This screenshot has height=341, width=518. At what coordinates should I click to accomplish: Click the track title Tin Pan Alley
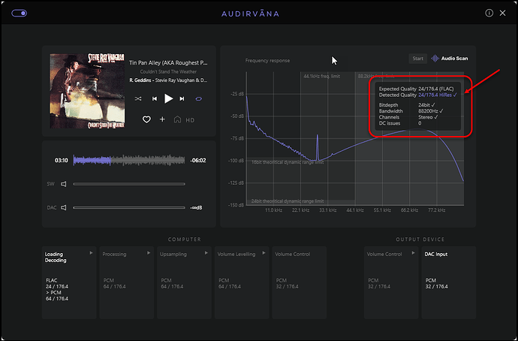[x=168, y=63]
